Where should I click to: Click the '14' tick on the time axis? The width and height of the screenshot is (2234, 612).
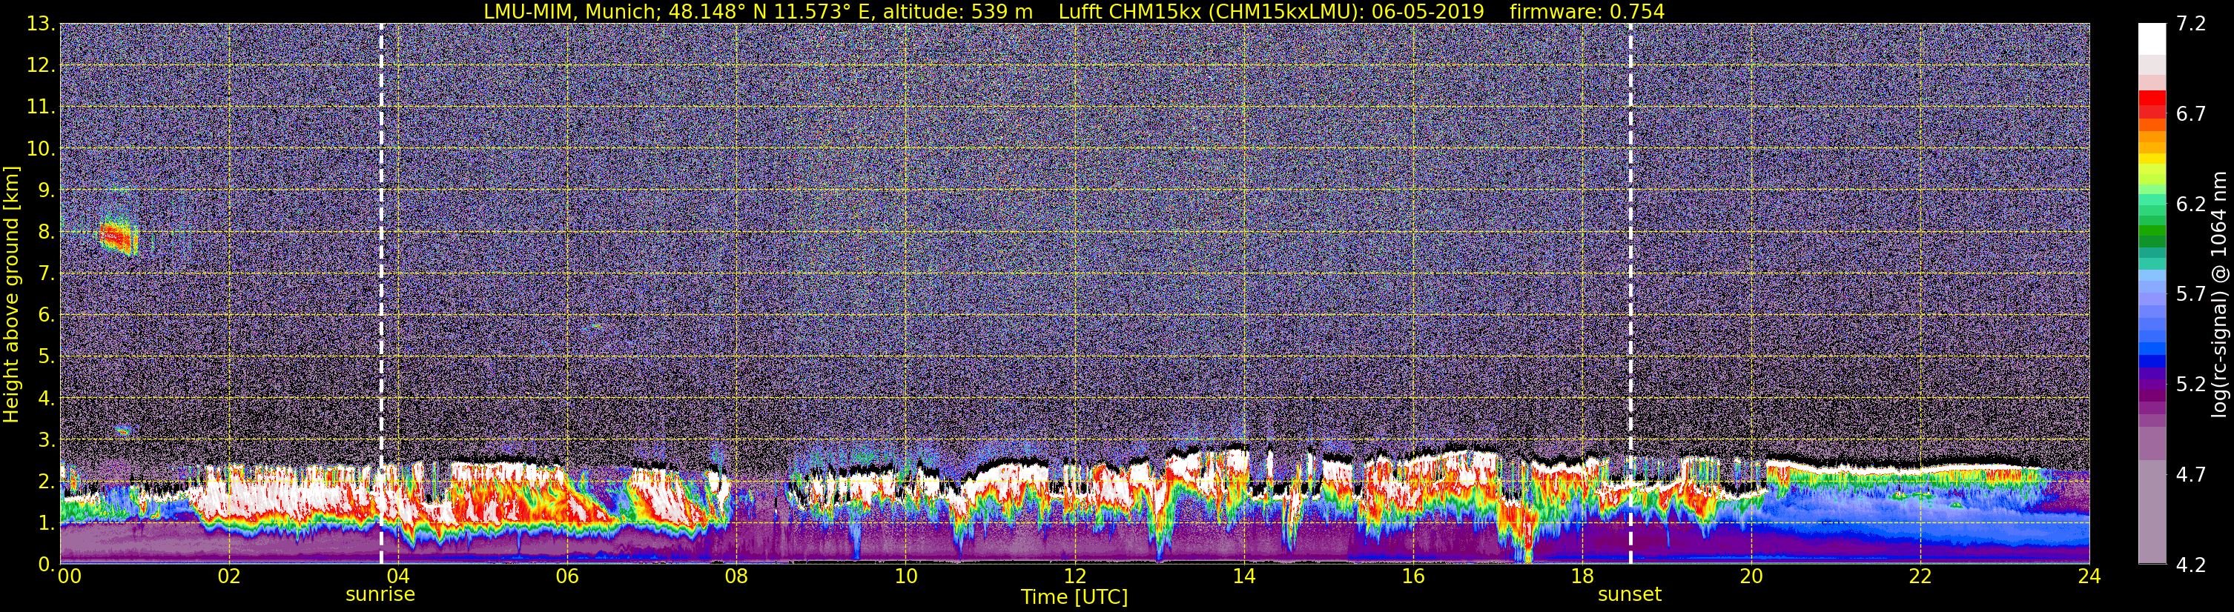pos(1243,576)
